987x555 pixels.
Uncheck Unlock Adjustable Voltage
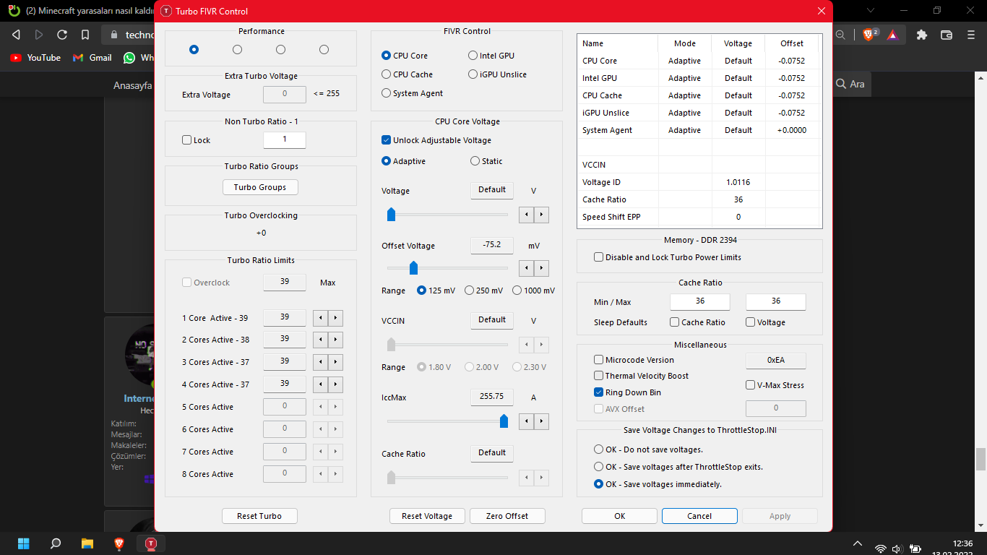(x=387, y=140)
